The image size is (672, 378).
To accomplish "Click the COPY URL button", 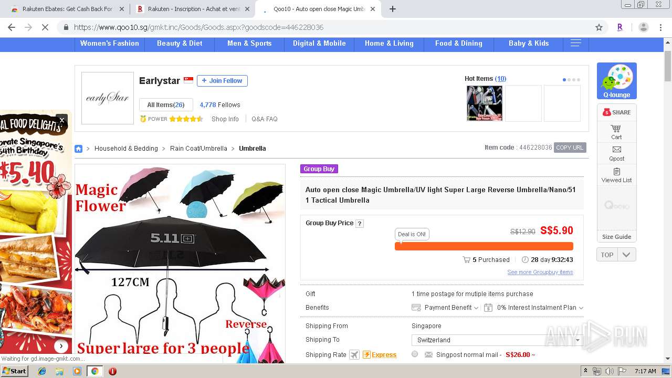I will [x=570, y=148].
